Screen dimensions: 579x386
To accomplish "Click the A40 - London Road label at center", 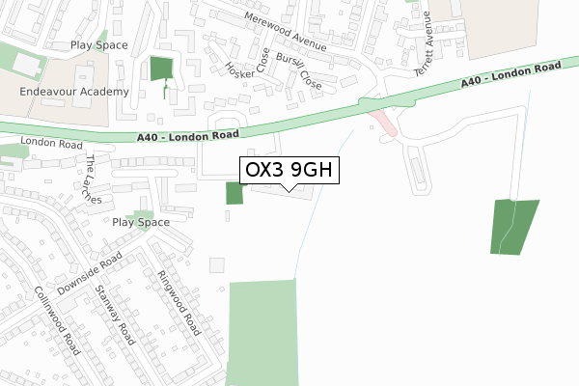I will (x=188, y=136).
